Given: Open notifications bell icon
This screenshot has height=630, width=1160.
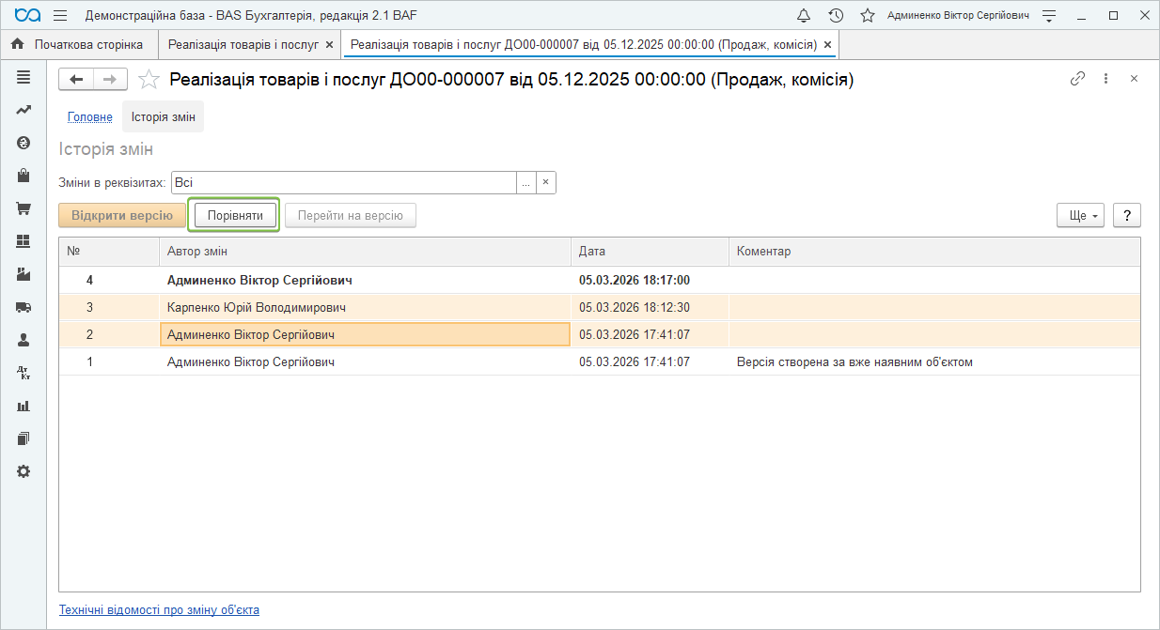Looking at the screenshot, I should pos(804,15).
